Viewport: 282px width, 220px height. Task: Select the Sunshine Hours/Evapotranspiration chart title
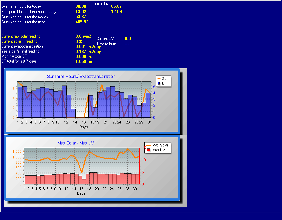81,77
